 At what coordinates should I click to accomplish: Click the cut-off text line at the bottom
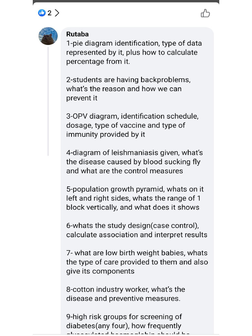tap(128, 333)
